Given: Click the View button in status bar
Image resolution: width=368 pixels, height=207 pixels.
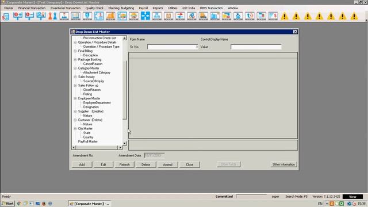Looking at the screenshot, I should [x=352, y=197].
